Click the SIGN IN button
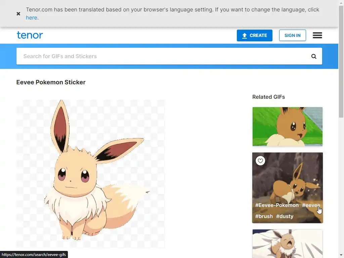 [x=293, y=35]
